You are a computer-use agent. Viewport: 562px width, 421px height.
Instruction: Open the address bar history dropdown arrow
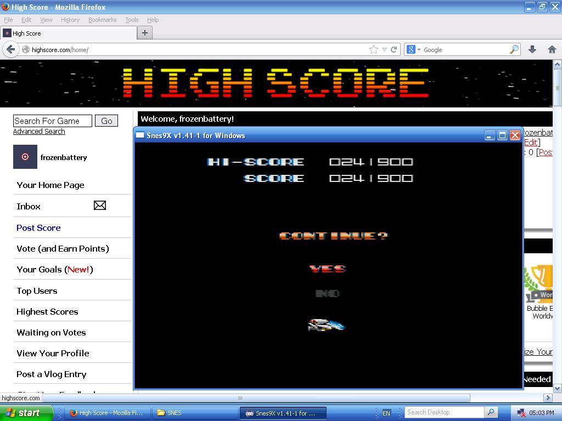tap(384, 50)
